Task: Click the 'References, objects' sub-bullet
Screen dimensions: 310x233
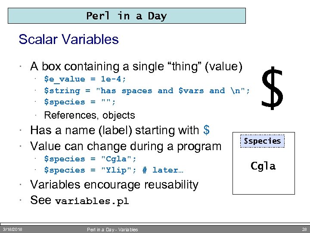Action: point(90,115)
